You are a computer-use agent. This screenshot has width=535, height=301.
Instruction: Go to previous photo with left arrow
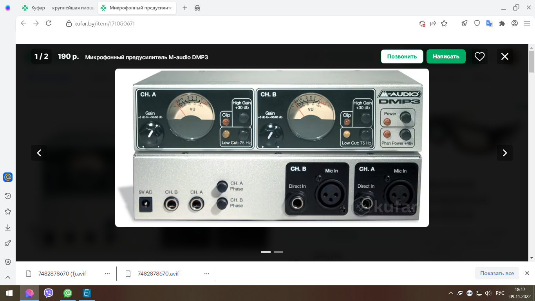pos(39,153)
